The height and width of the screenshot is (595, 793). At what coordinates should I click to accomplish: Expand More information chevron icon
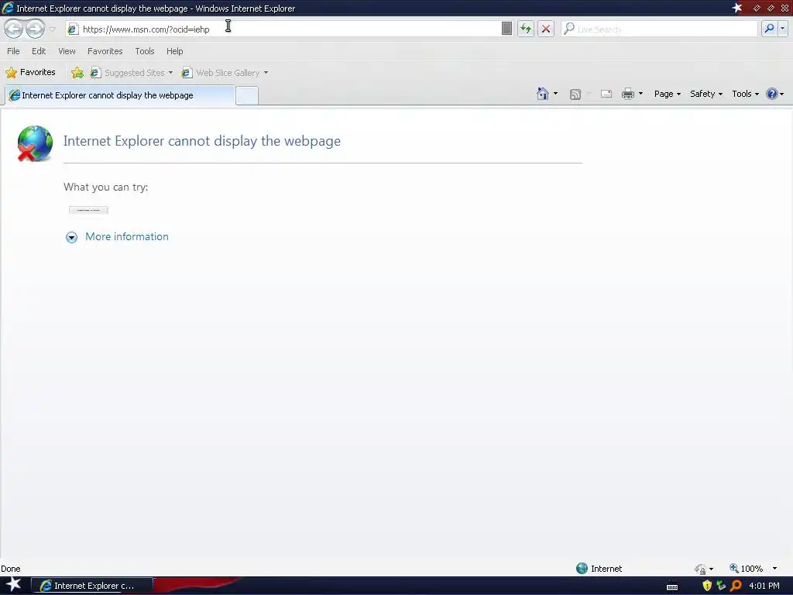click(71, 237)
